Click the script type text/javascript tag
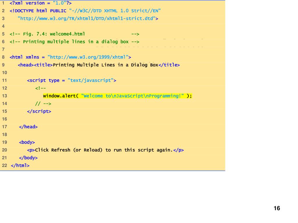The image size is (298, 223). (x=72, y=80)
